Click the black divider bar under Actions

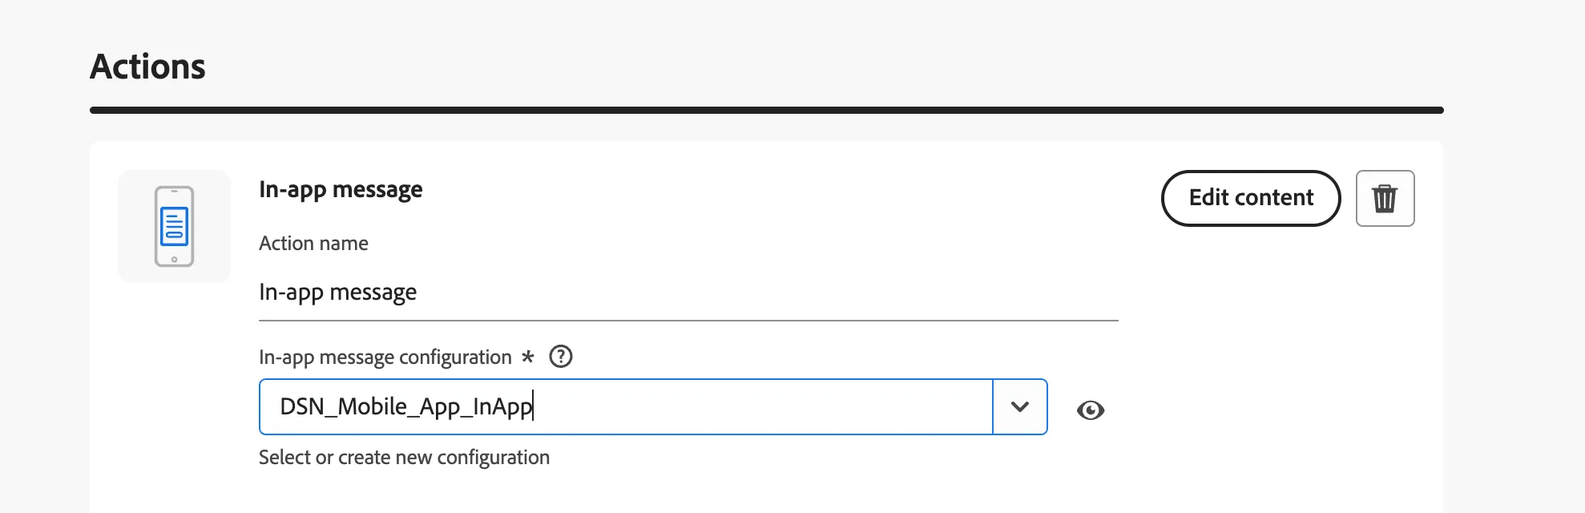[766, 110]
